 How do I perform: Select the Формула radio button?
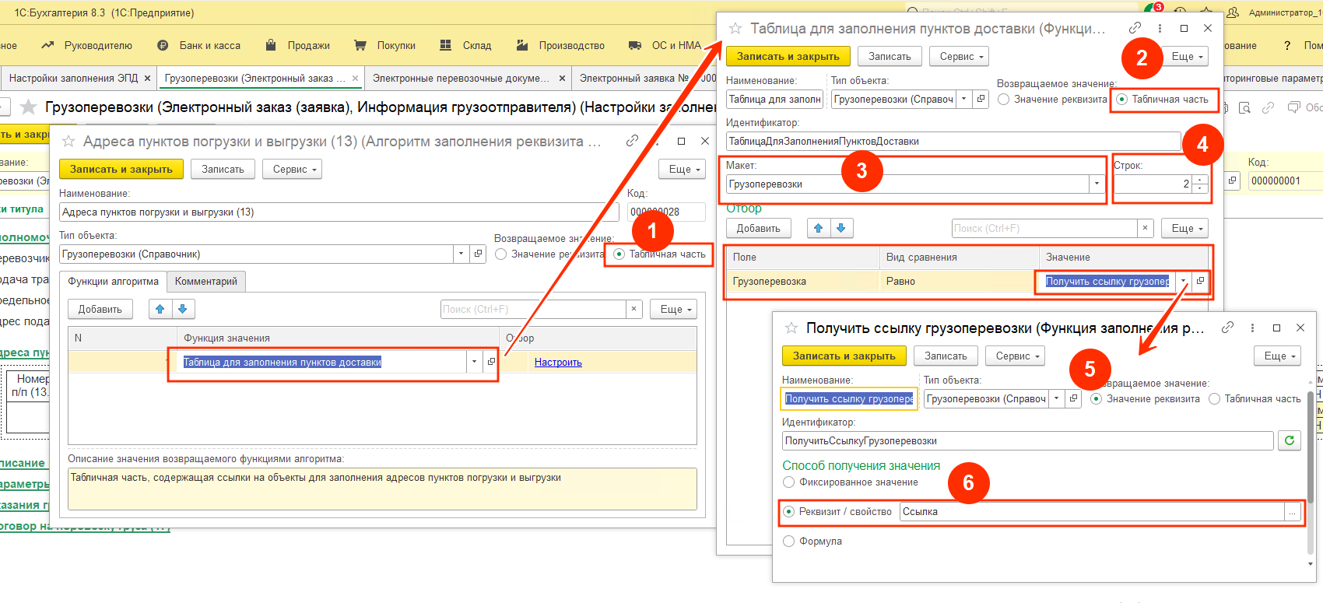tap(788, 542)
